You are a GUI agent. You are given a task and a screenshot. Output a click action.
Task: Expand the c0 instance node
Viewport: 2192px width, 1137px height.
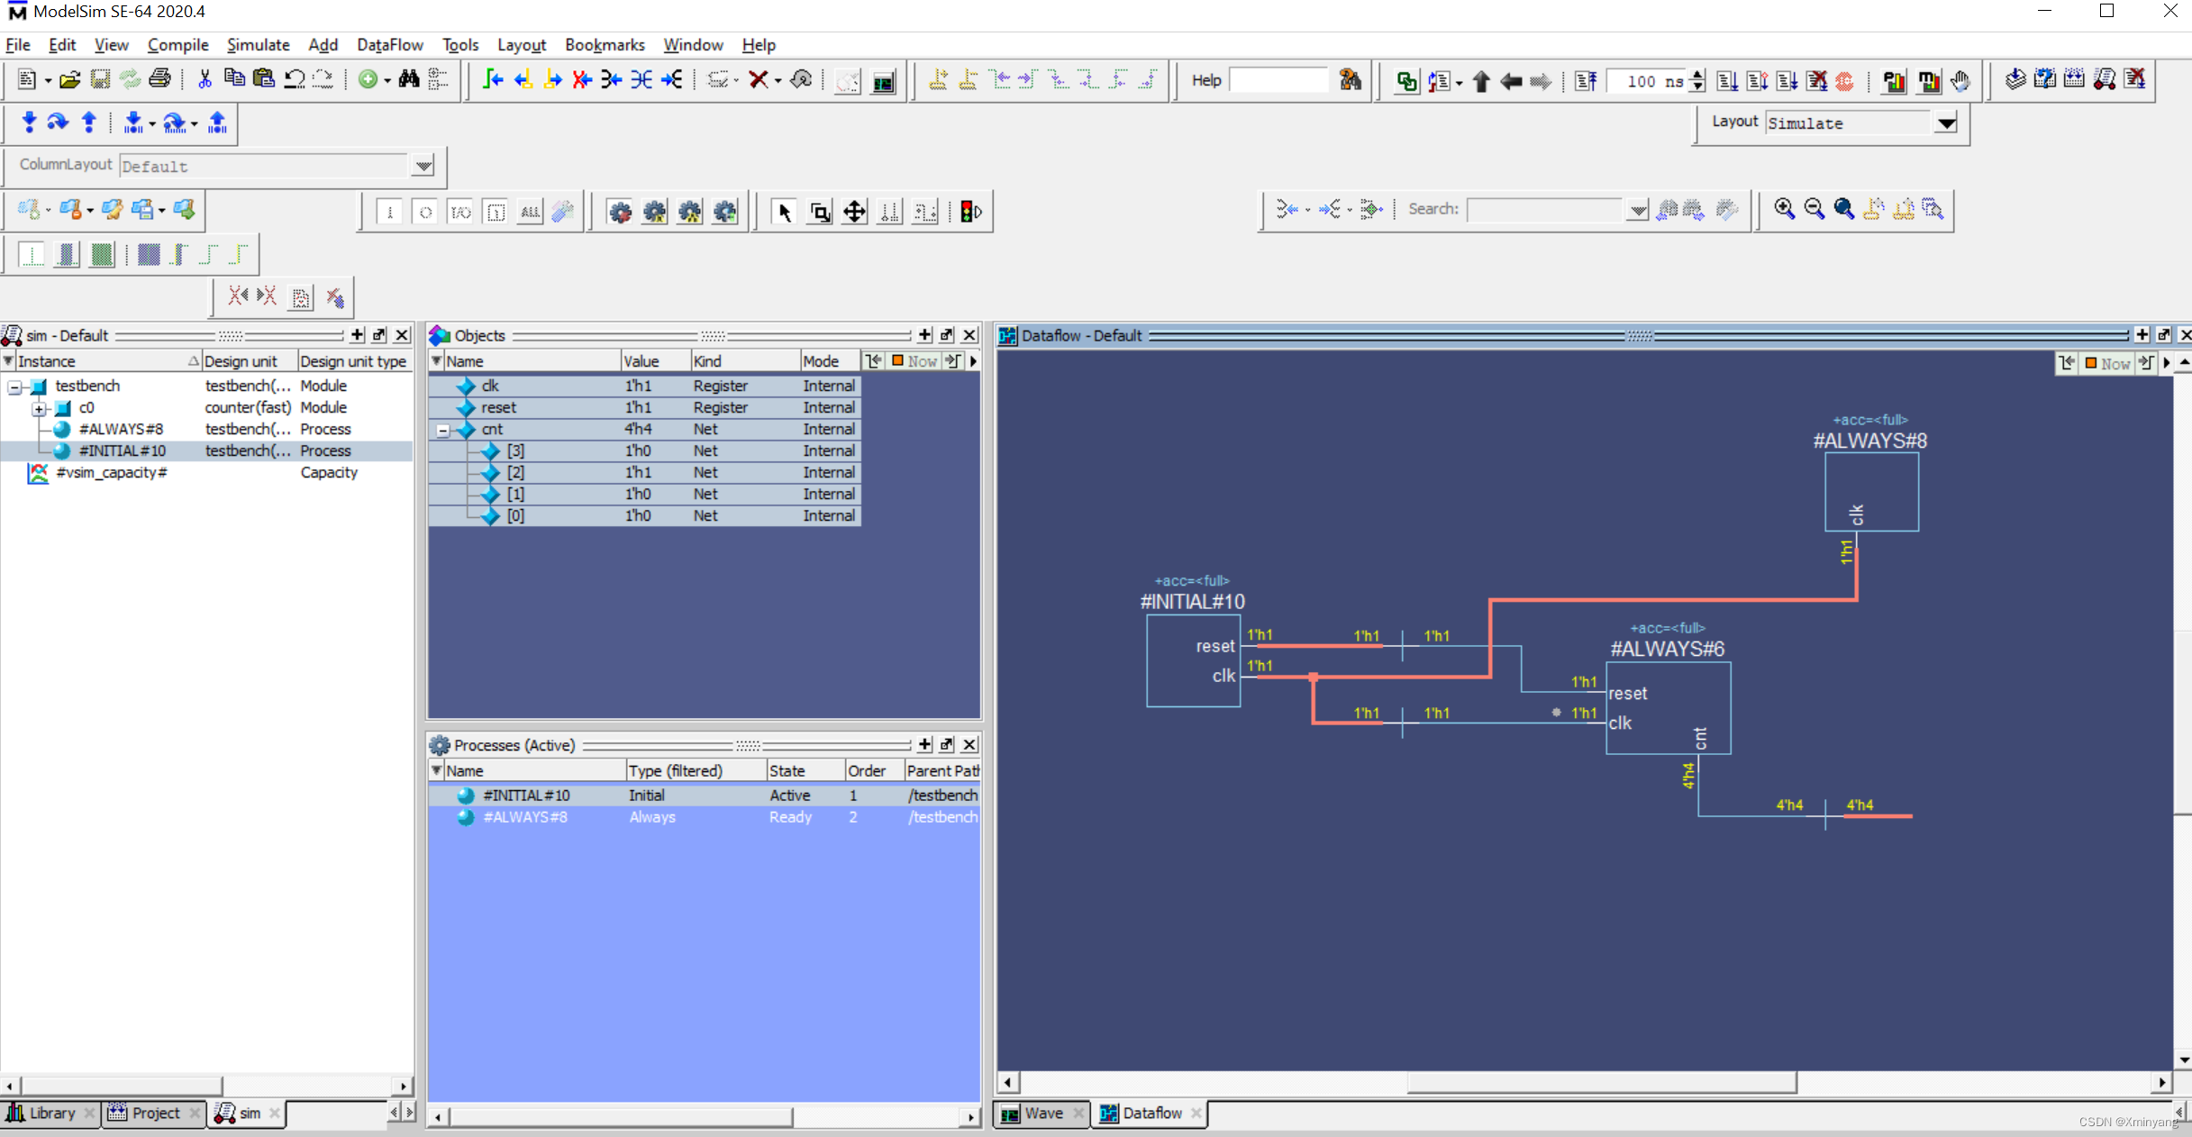(39, 408)
